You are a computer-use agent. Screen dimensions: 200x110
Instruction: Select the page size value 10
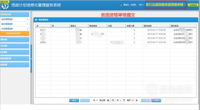point(133,100)
